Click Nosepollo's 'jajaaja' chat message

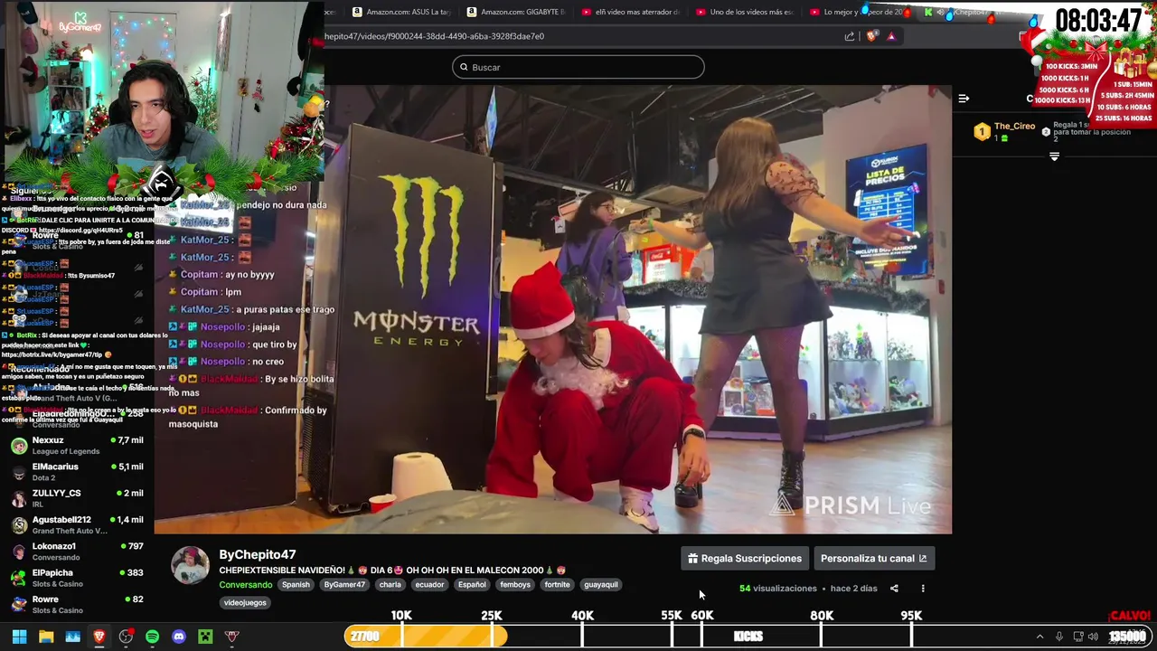(224, 327)
